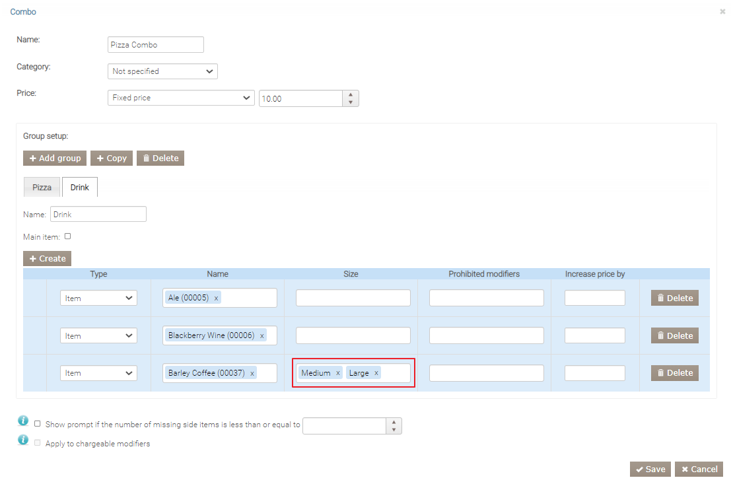Click the Add group button
This screenshot has width=733, height=486.
click(x=55, y=158)
